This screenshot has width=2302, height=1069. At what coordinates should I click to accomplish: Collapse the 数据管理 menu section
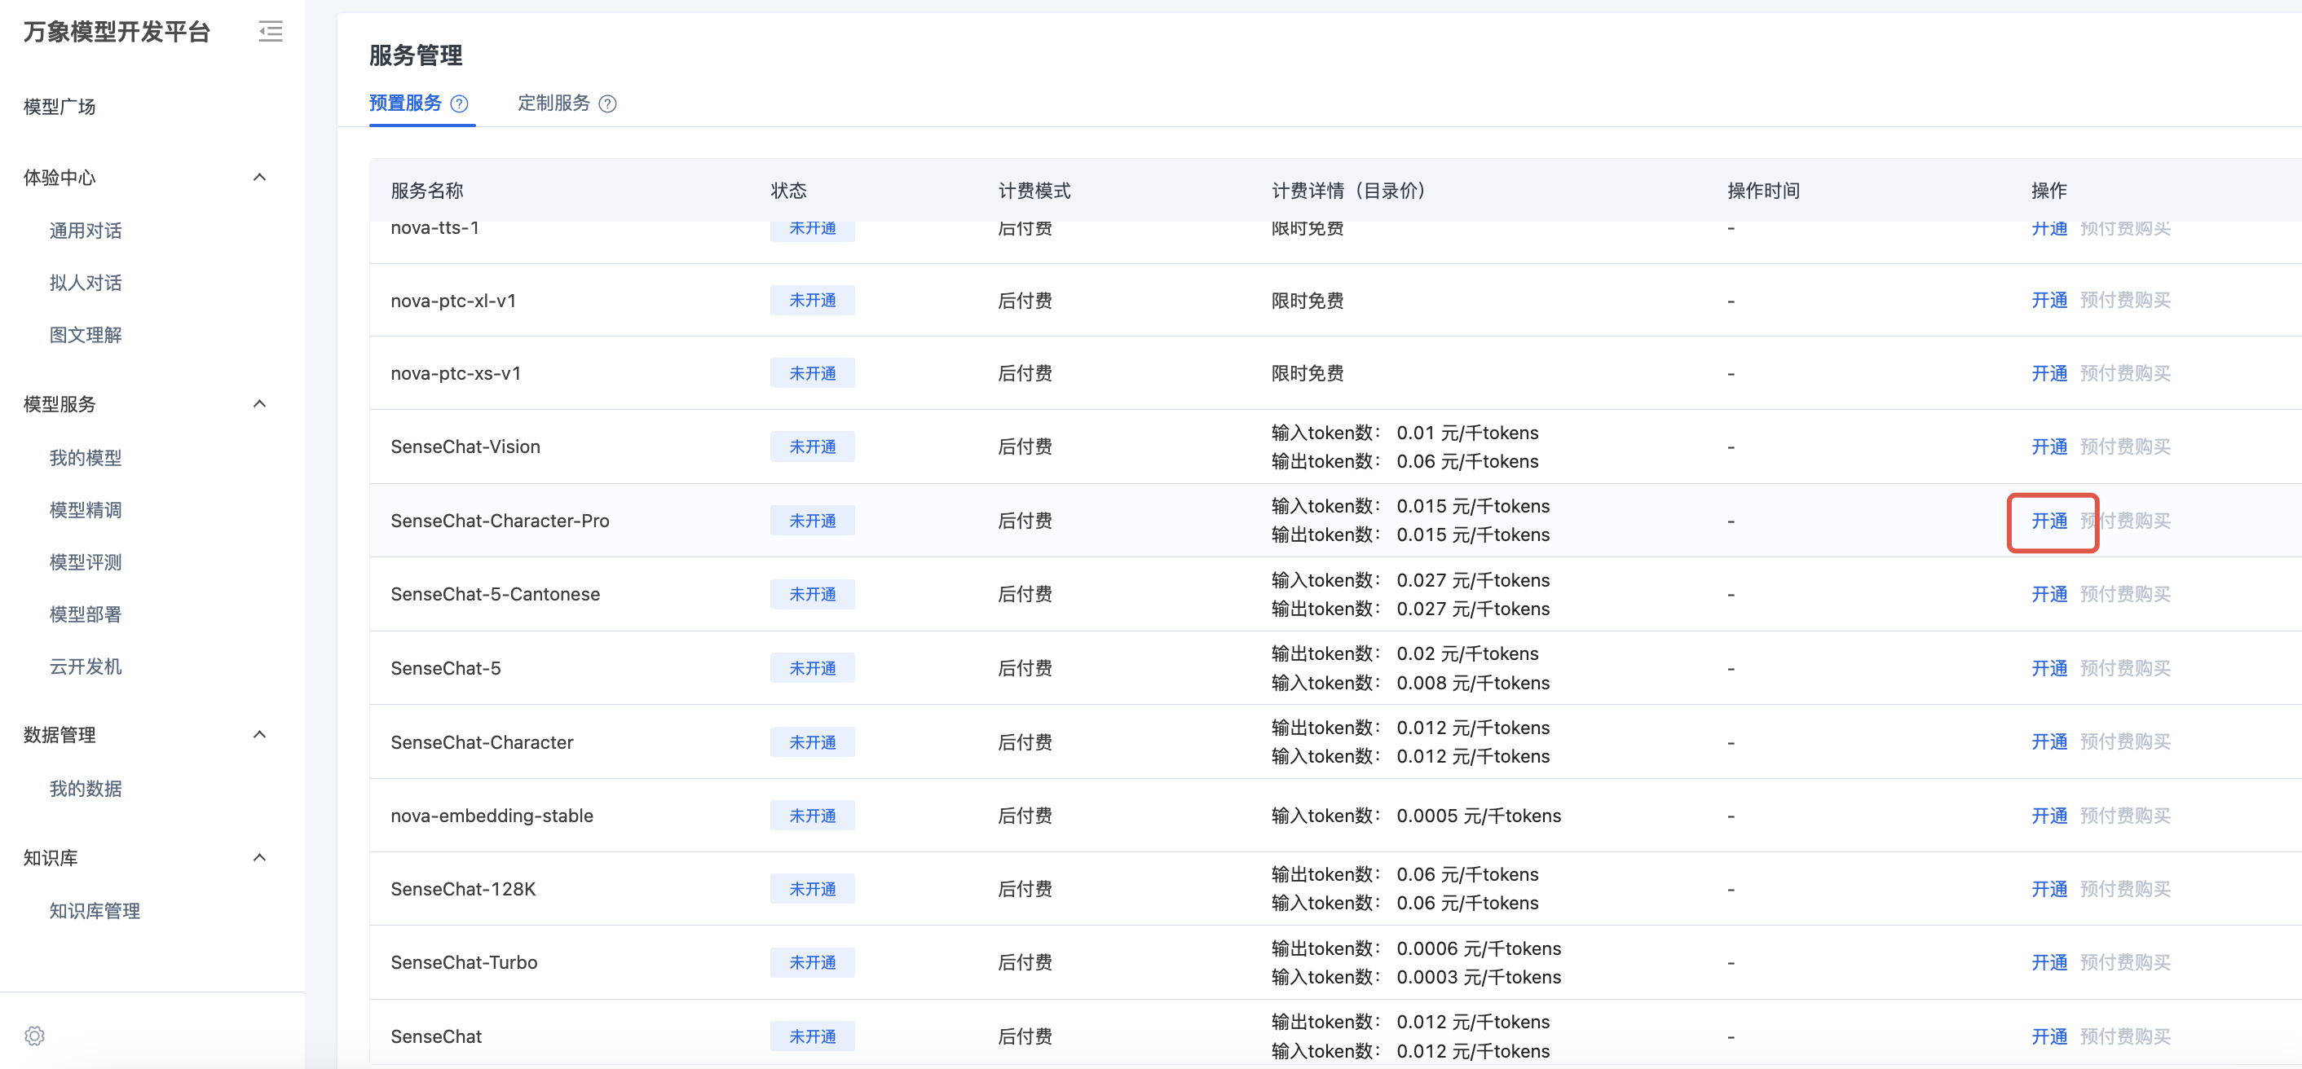[260, 734]
